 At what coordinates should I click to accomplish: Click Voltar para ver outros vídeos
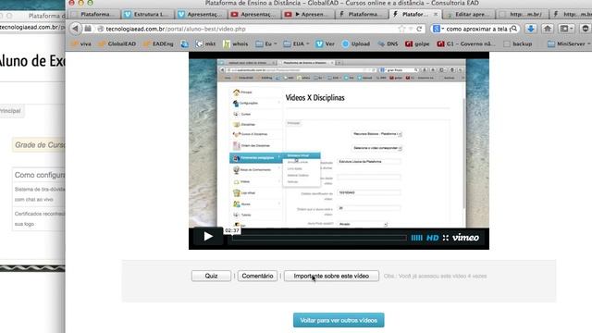point(339,320)
